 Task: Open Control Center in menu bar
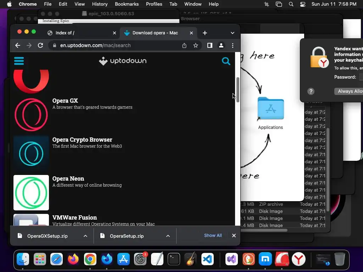tap(303, 4)
